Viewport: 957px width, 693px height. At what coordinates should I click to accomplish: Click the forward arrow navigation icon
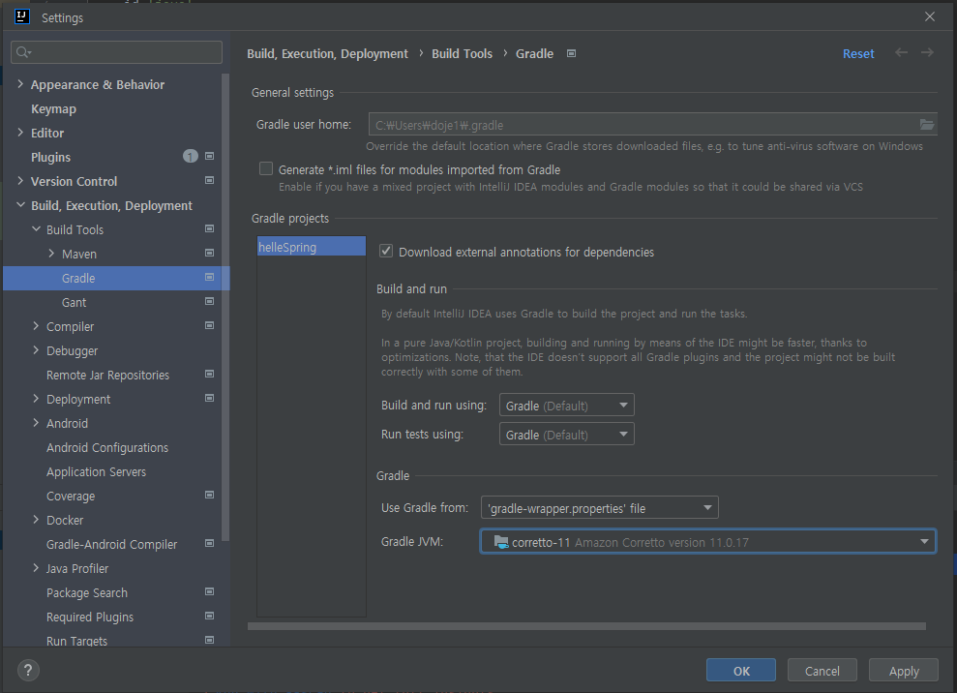(x=927, y=52)
